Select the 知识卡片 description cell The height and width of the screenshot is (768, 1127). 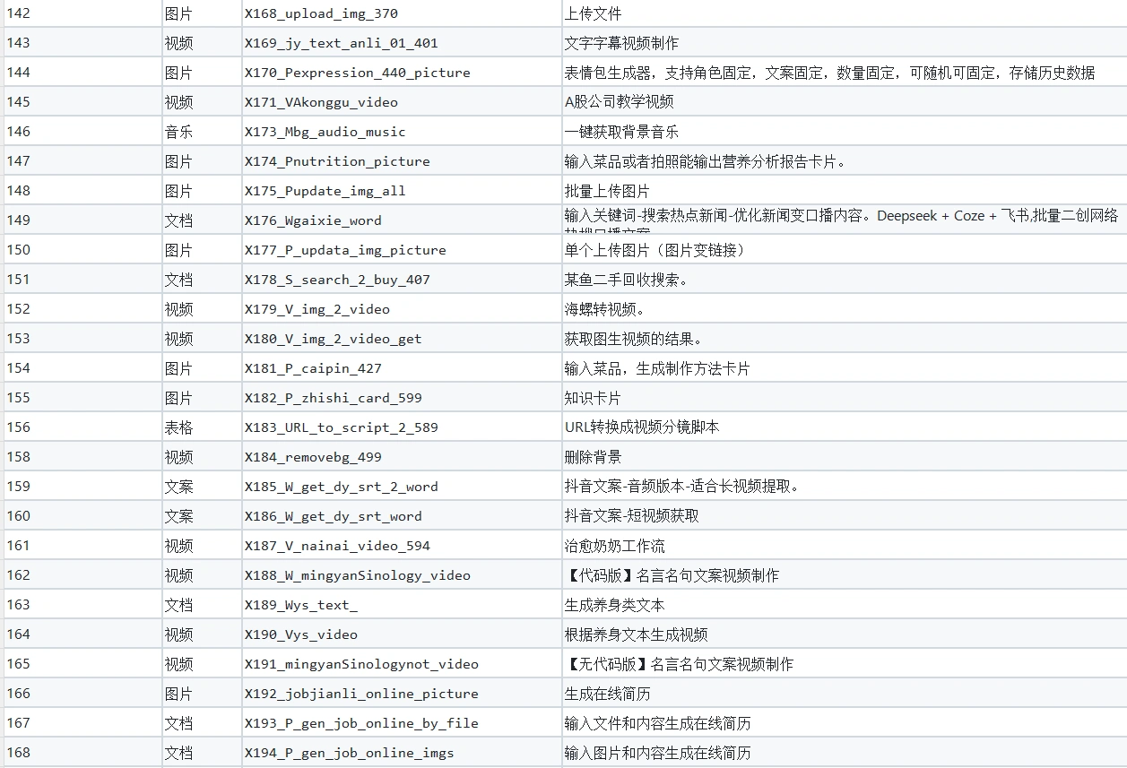[x=593, y=398]
